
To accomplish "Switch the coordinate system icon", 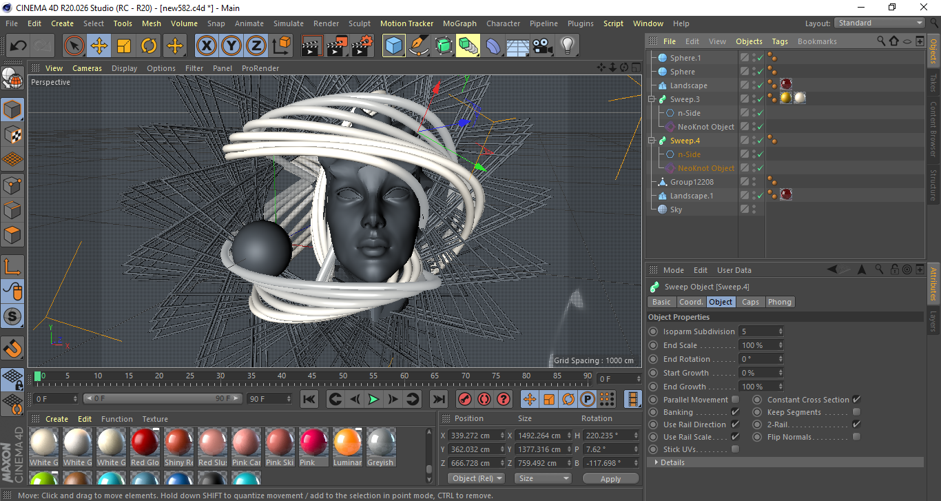I will pos(281,46).
